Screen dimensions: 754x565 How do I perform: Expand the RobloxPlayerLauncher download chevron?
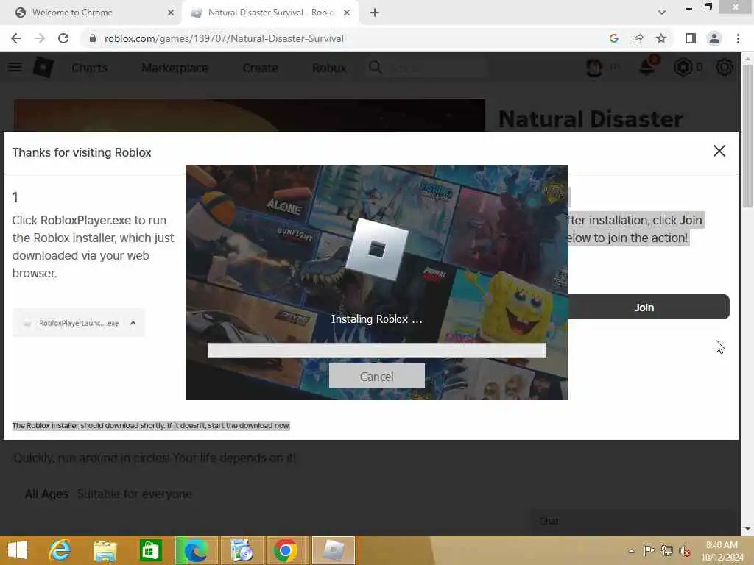(x=133, y=323)
